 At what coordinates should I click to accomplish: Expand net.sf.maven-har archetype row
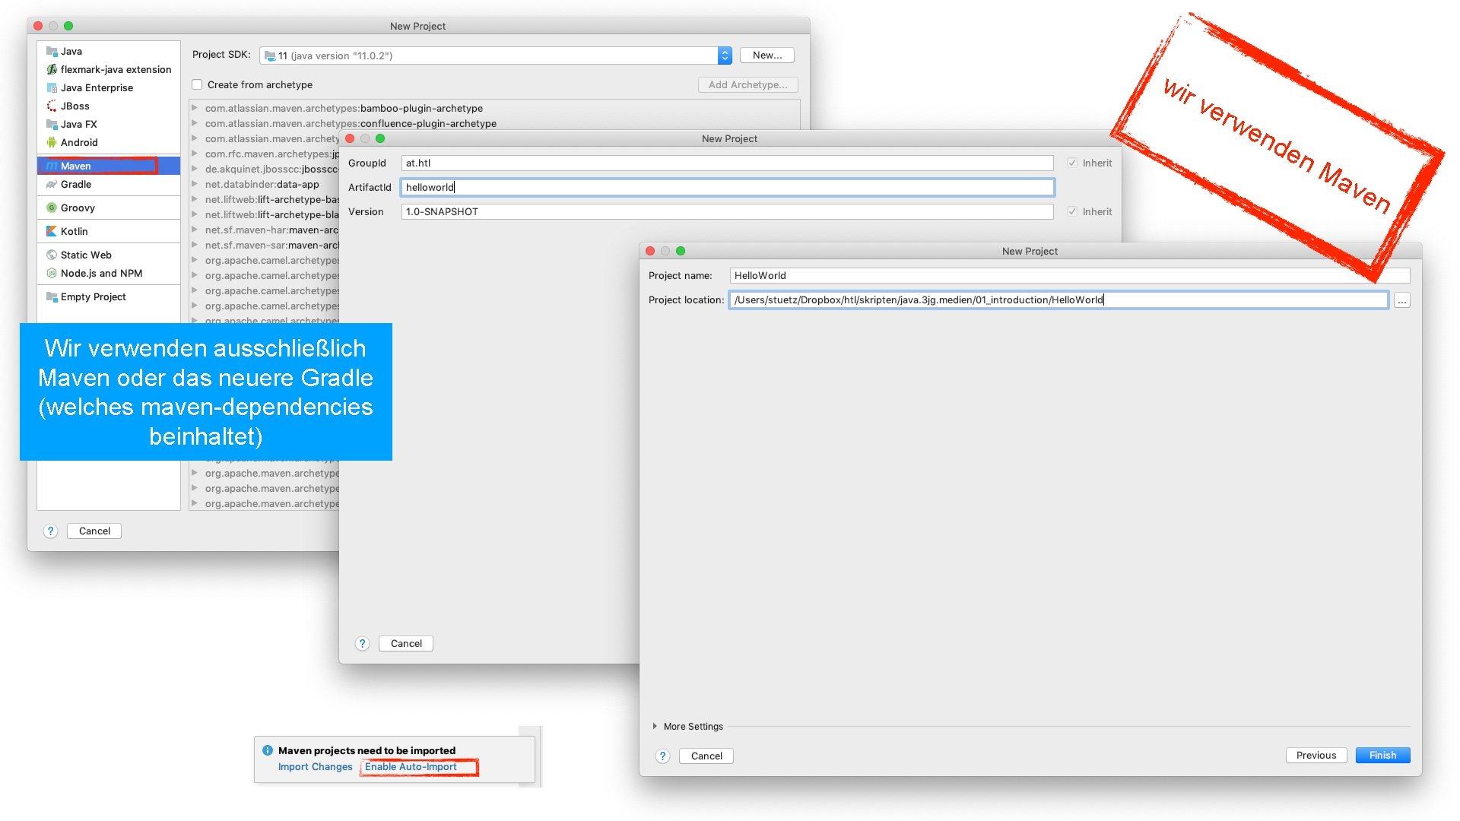[x=195, y=230]
